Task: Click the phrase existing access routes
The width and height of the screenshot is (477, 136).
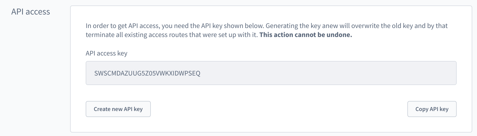Action: pyautogui.click(x=153, y=35)
